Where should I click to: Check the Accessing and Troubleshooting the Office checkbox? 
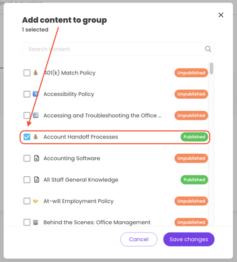click(27, 115)
